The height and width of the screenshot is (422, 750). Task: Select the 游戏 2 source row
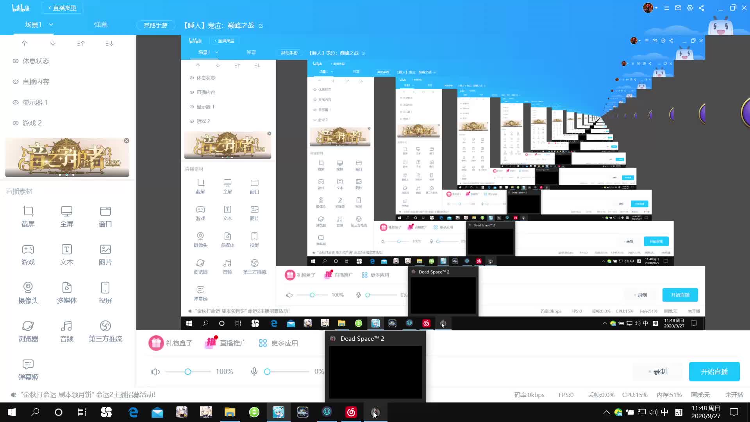pos(68,123)
